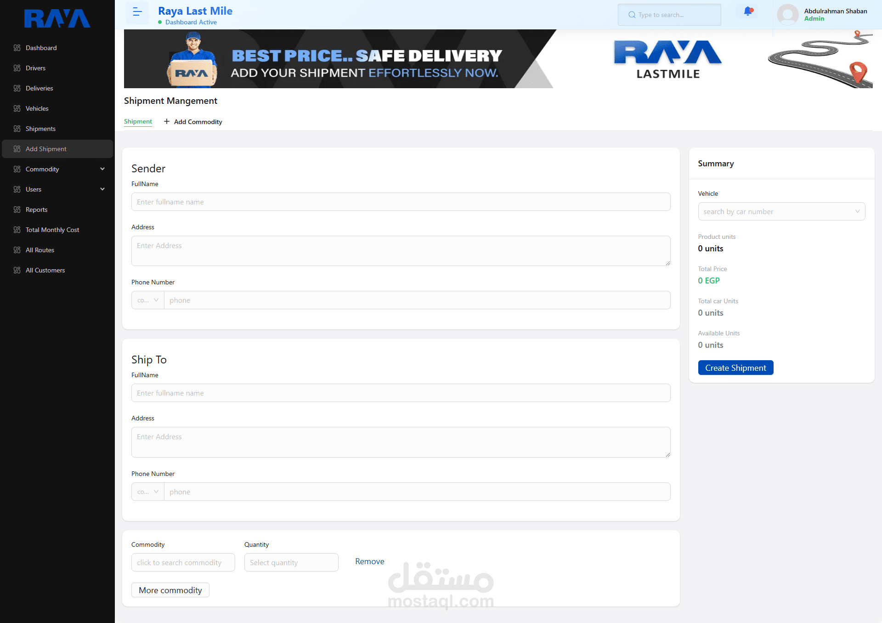Viewport: 882px width, 623px height.
Task: Expand the Commodity sidebar menu chevron
Action: point(102,169)
